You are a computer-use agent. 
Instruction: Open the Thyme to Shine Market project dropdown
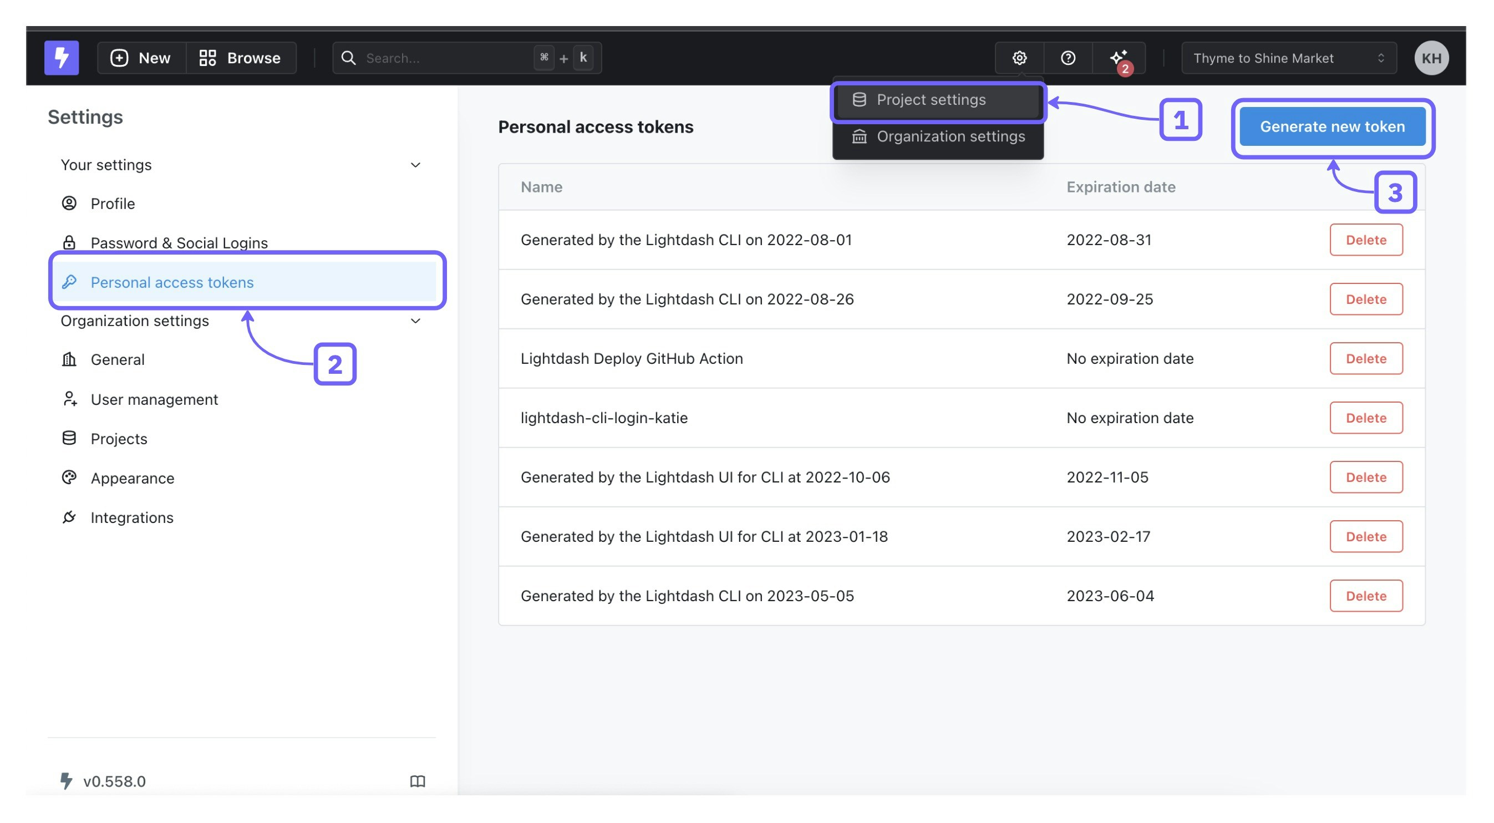(1288, 58)
